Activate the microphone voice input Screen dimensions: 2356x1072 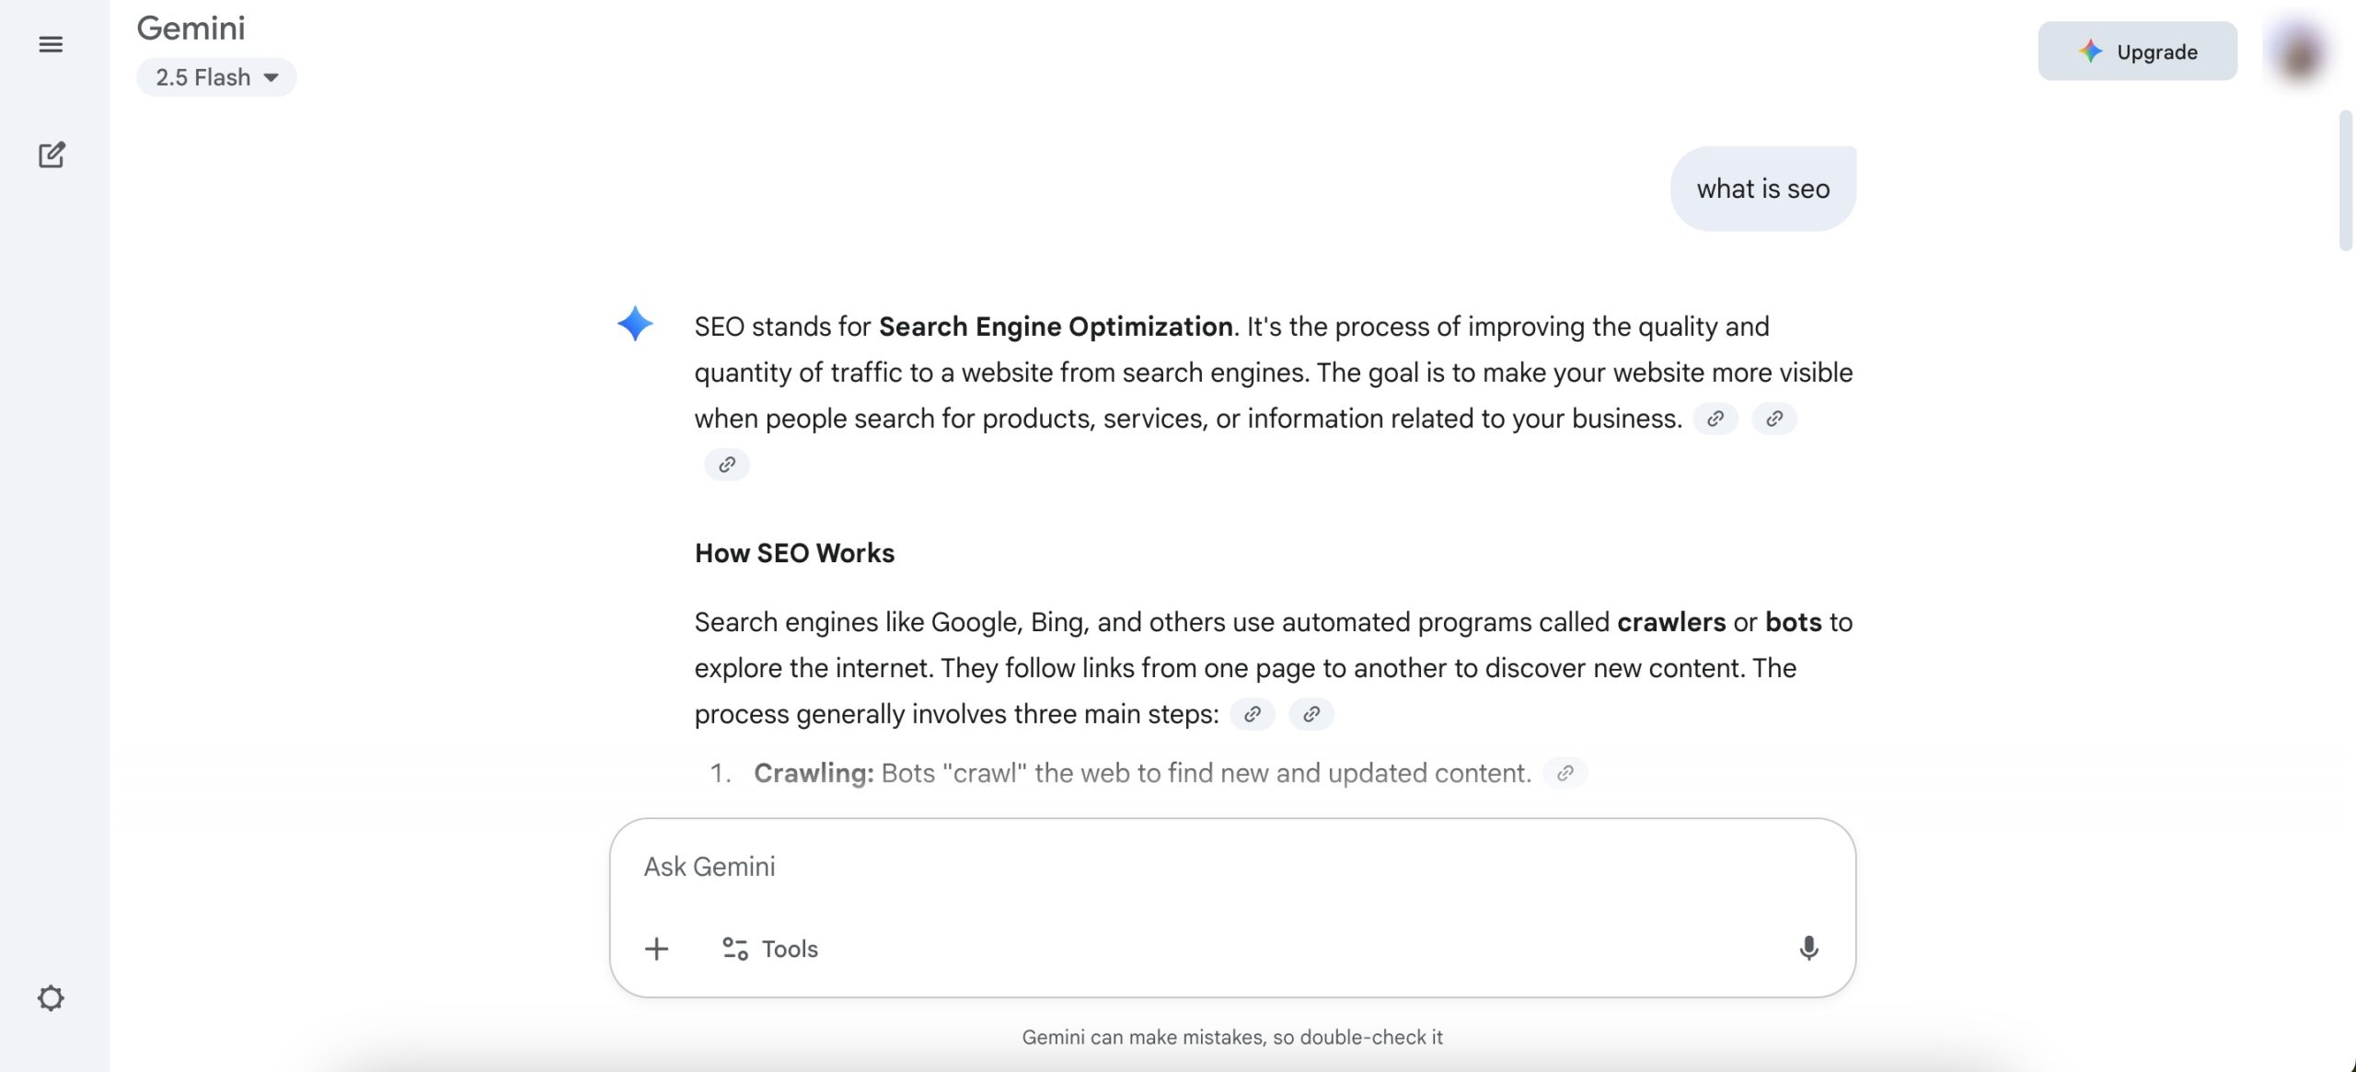(1808, 949)
